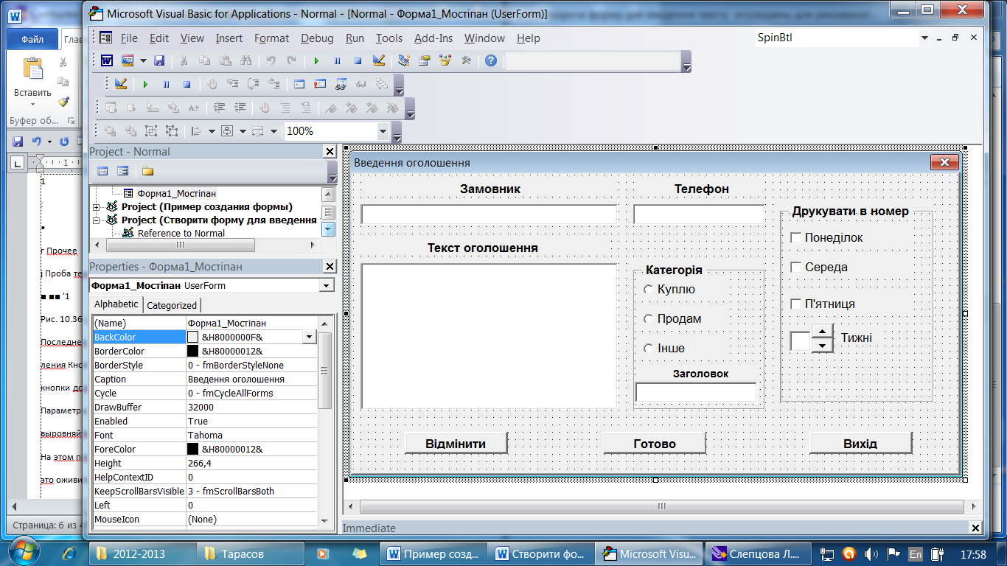
Task: Click the Undo arrow in VBA toolbar
Action: 271,60
